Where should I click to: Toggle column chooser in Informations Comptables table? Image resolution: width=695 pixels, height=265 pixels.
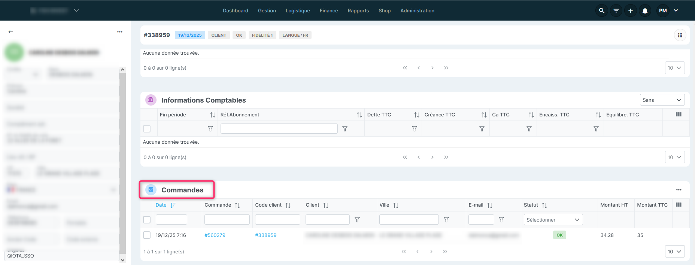[x=679, y=115]
